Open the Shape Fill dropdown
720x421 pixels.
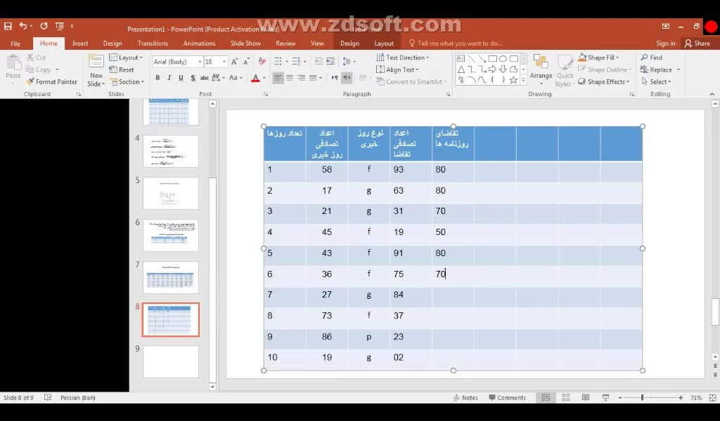click(599, 58)
